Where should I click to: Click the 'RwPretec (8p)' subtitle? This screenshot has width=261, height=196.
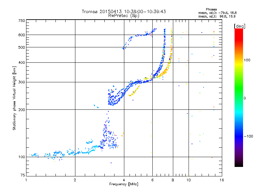[124, 16]
